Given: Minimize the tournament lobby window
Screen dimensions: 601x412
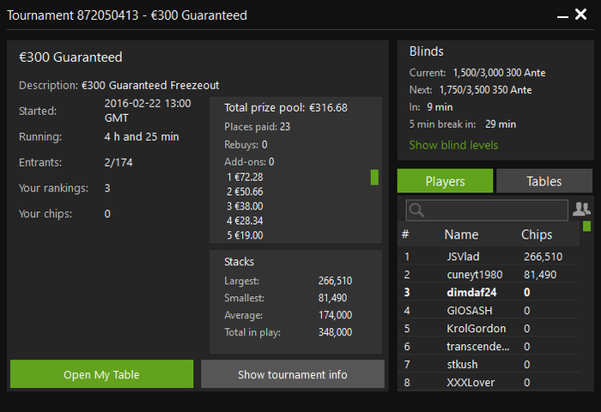Looking at the screenshot, I should coord(562,15).
